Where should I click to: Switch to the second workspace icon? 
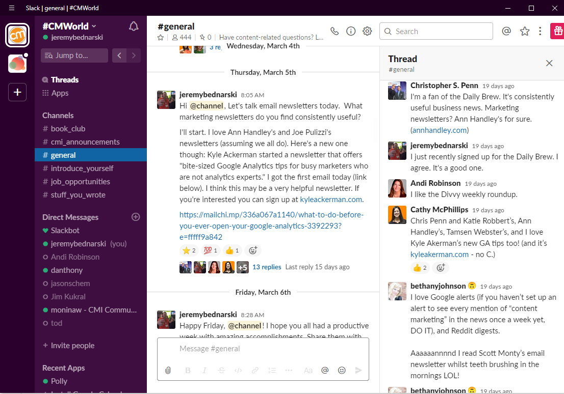coord(17,64)
